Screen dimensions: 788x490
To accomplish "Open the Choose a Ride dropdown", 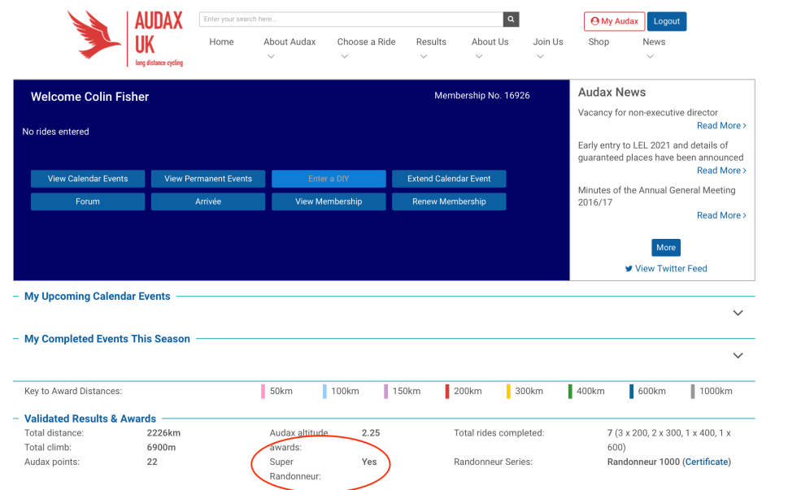I will (x=366, y=41).
